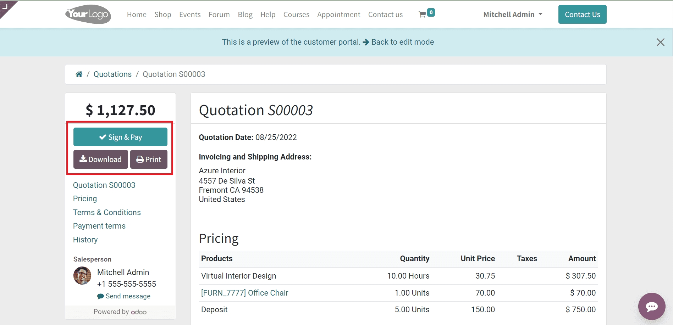Open the Shop menu item
Screen dimensions: 673x325
[162, 15]
